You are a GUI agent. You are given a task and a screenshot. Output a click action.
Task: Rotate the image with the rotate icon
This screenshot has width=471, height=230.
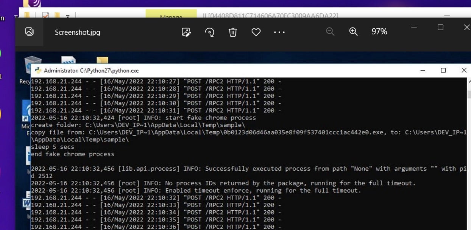point(209,32)
